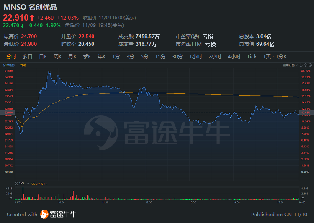Click the Created with label in footer
The image size is (314, 223).
tap(22, 214)
